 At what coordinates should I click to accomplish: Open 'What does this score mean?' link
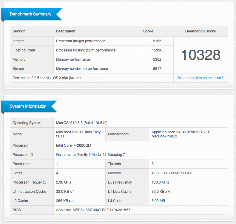click(x=200, y=78)
